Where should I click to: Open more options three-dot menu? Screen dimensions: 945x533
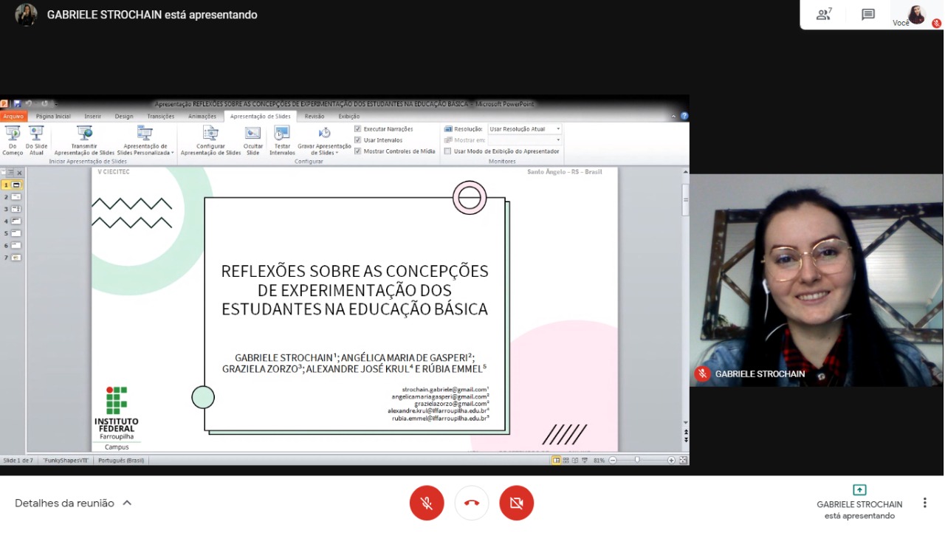click(924, 503)
